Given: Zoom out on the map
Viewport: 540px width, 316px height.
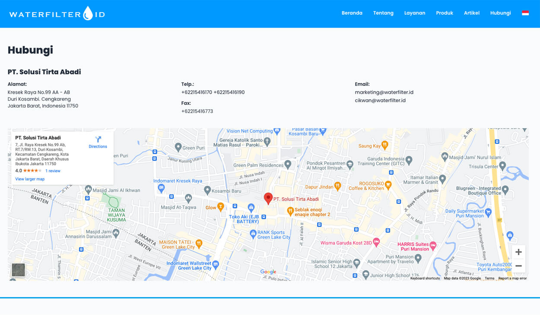Looking at the screenshot, I should (518, 266).
